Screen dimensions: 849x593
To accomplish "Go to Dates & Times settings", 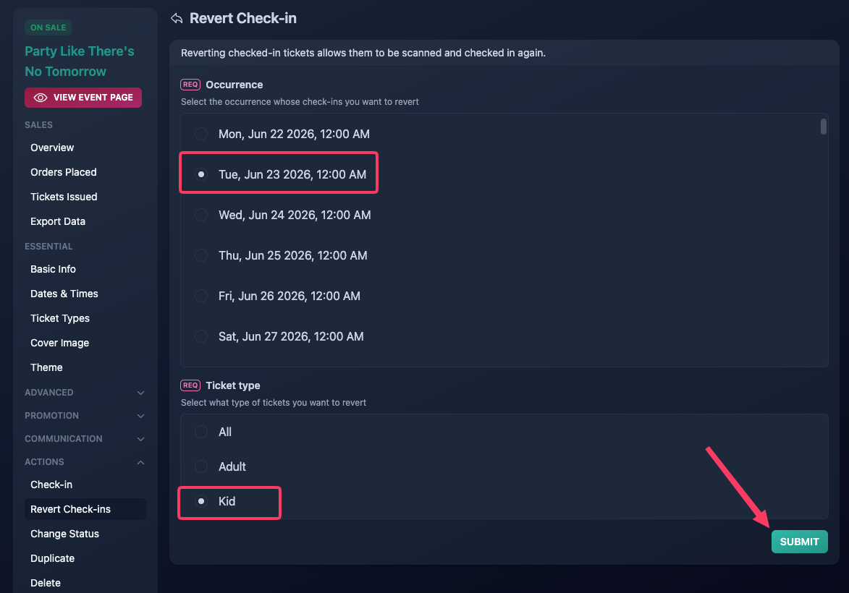I will [64, 294].
